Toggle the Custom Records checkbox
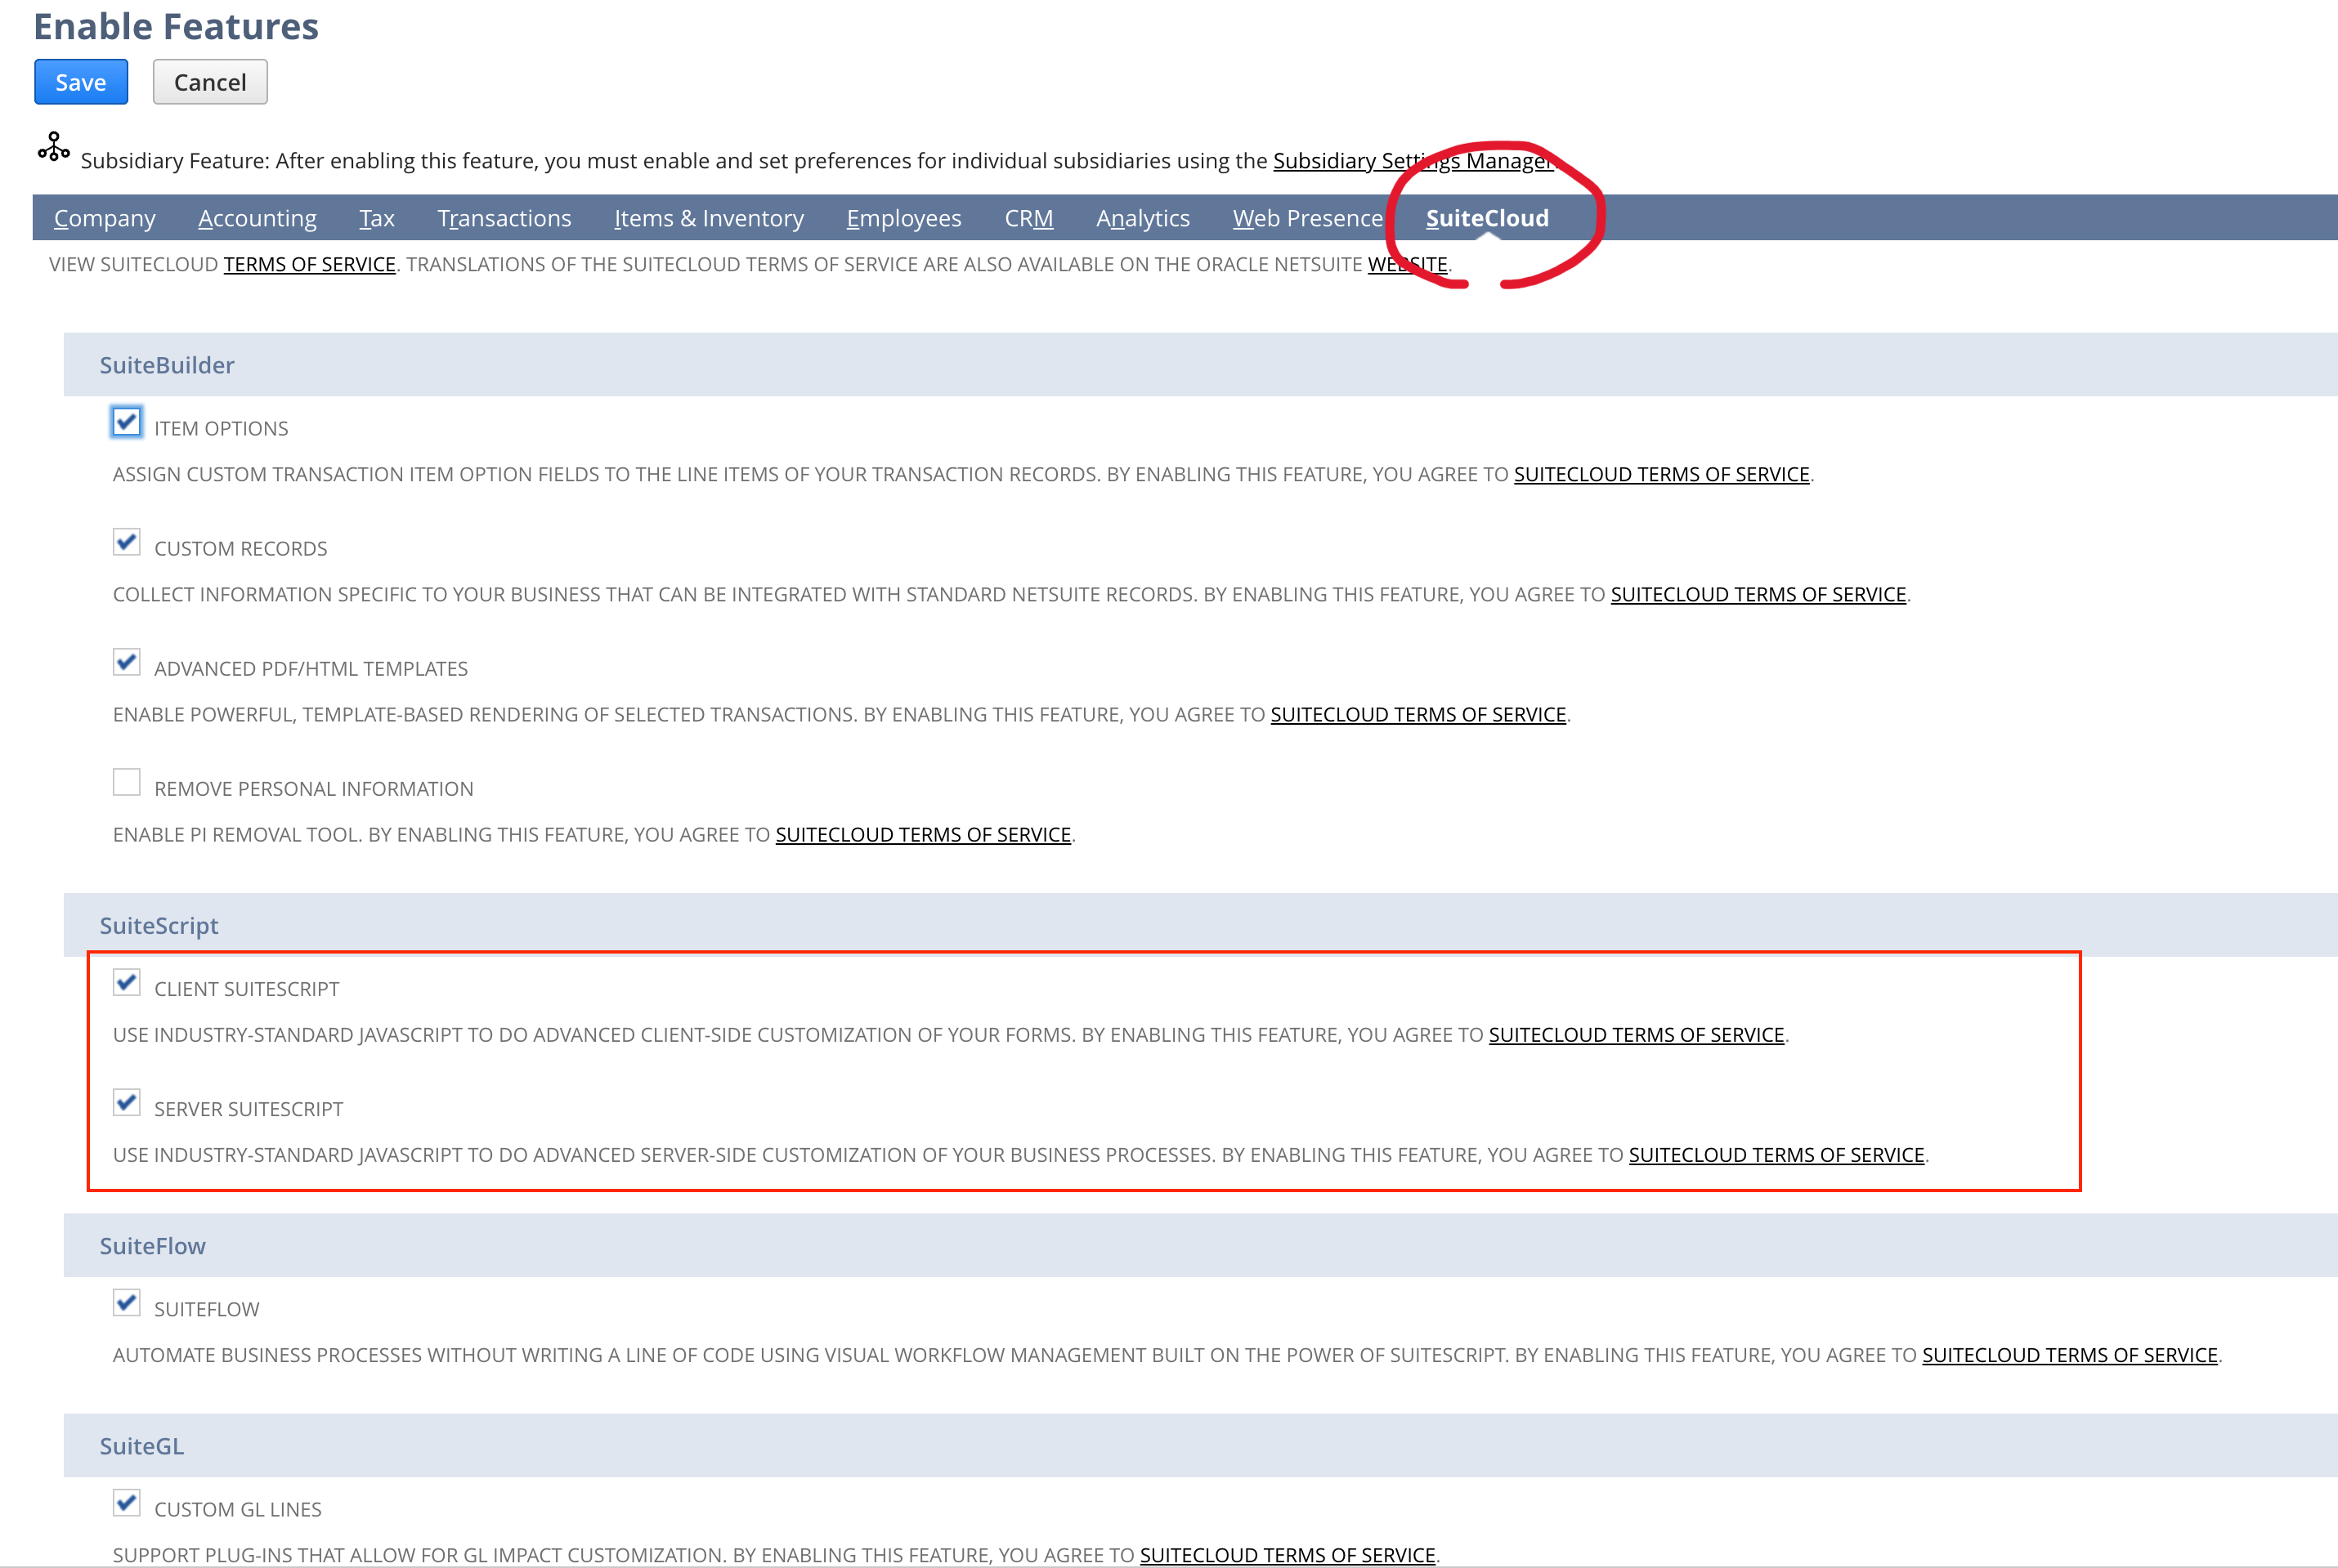 coord(127,542)
